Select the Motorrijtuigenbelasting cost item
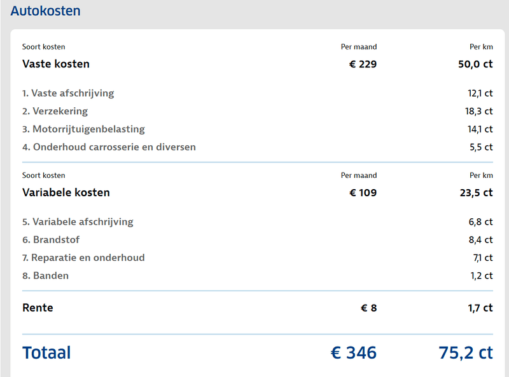Viewport: 509px width, 377px height. (83, 129)
